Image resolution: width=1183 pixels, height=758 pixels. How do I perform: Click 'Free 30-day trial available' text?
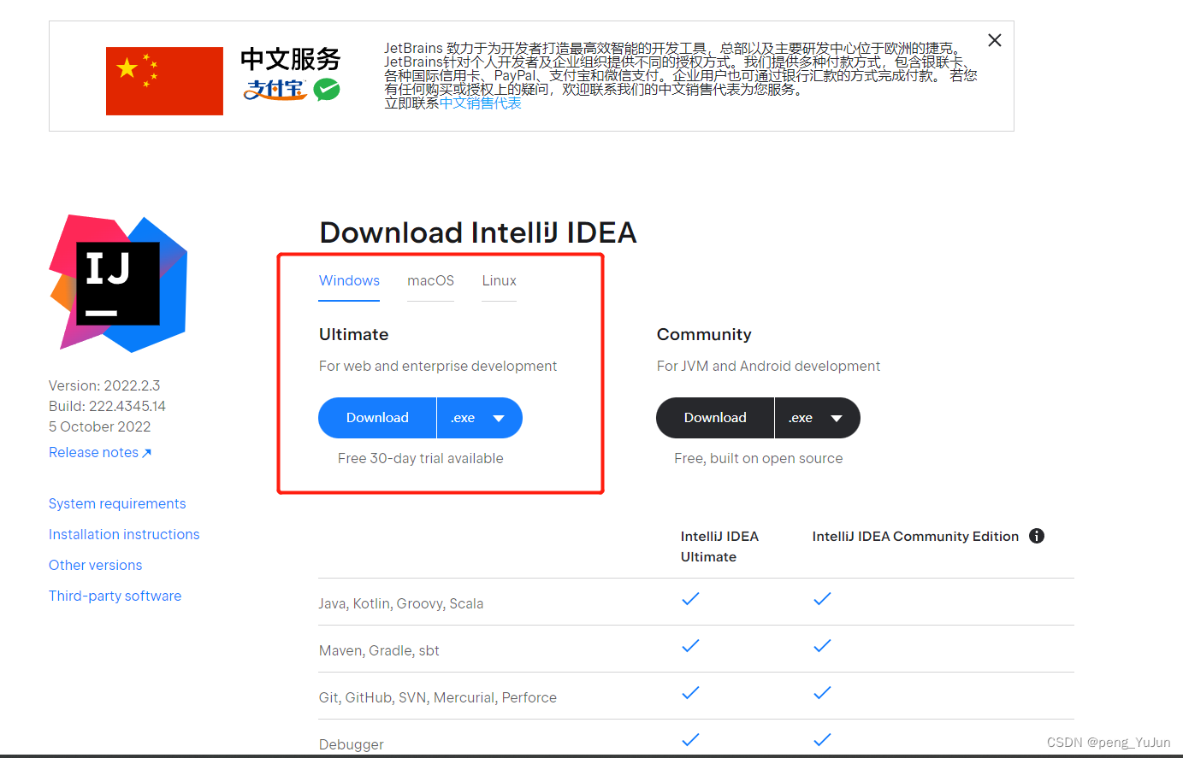pos(420,458)
